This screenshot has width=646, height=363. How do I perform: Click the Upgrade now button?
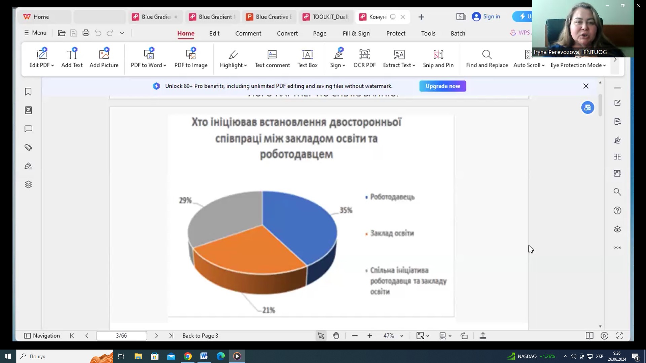pos(442,86)
